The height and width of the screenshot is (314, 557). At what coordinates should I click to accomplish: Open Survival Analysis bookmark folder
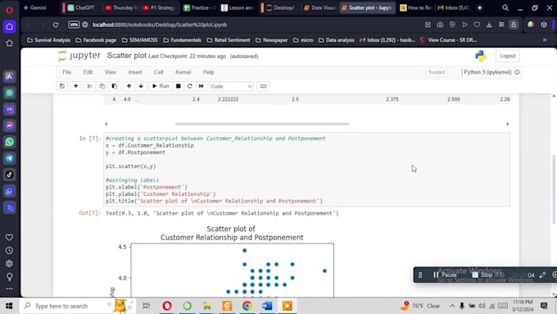48,40
